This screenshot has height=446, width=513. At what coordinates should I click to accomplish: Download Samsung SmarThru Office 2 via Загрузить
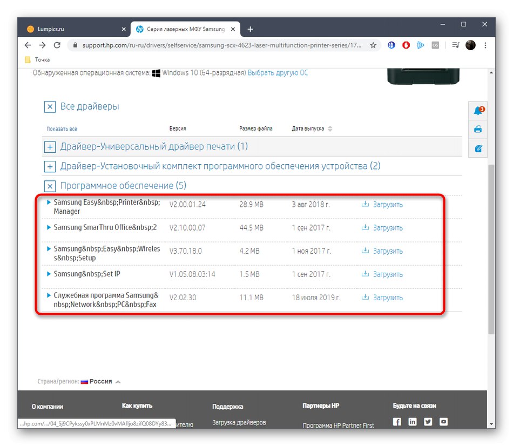[x=382, y=228]
